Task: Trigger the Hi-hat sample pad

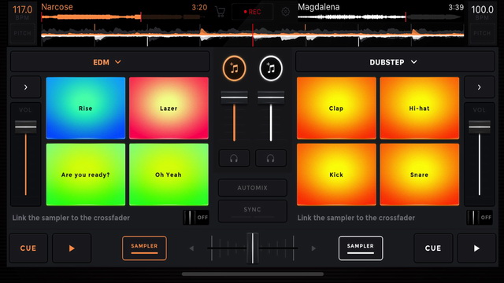Action: (x=420, y=108)
